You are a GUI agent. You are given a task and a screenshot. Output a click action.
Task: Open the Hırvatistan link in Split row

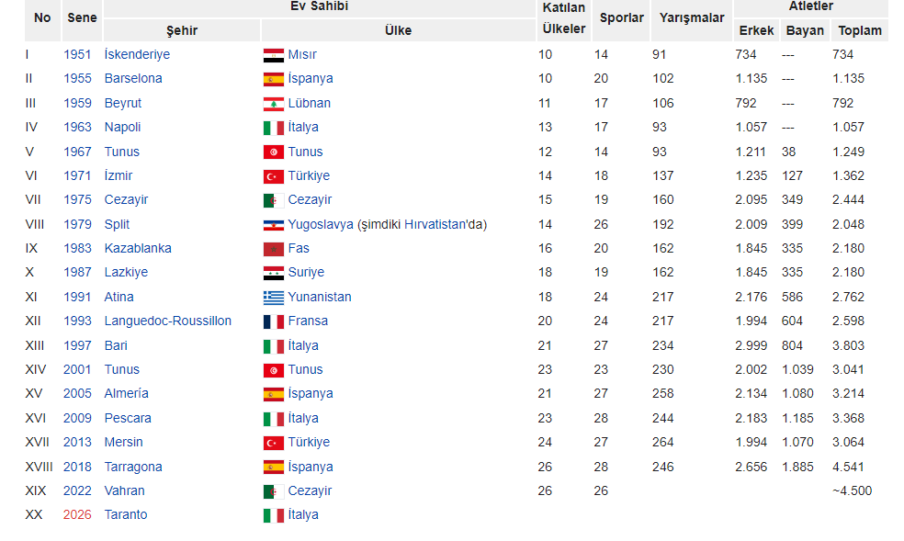pyautogui.click(x=435, y=224)
